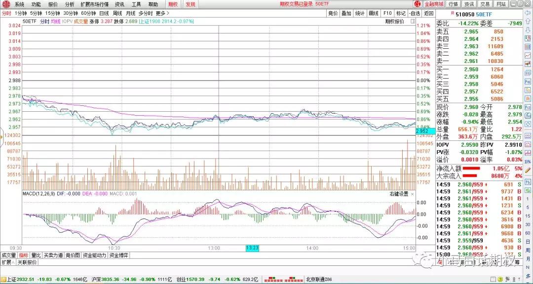
Task: Open the 右键设置 for MACD indicator
Action: tap(399, 194)
